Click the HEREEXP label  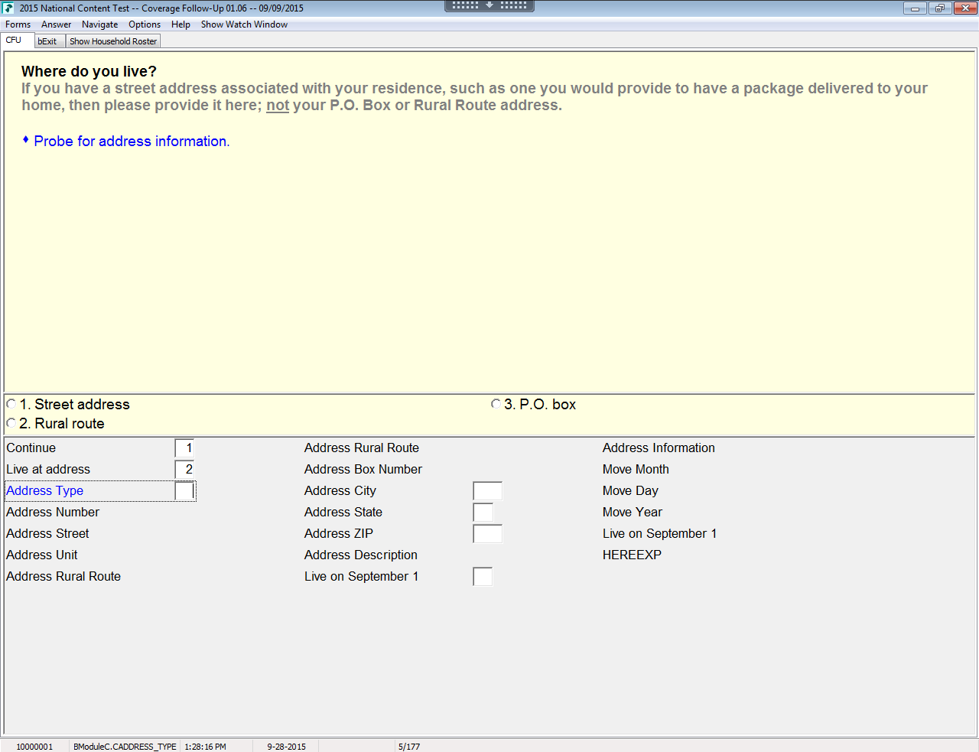click(x=632, y=555)
